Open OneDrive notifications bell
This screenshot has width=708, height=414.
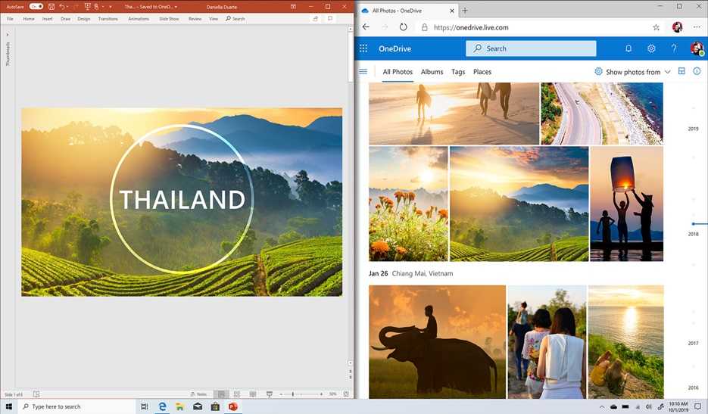tap(628, 48)
